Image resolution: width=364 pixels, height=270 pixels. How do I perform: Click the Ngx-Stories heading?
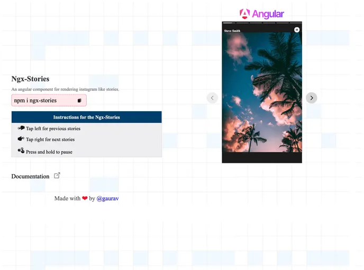(30, 79)
